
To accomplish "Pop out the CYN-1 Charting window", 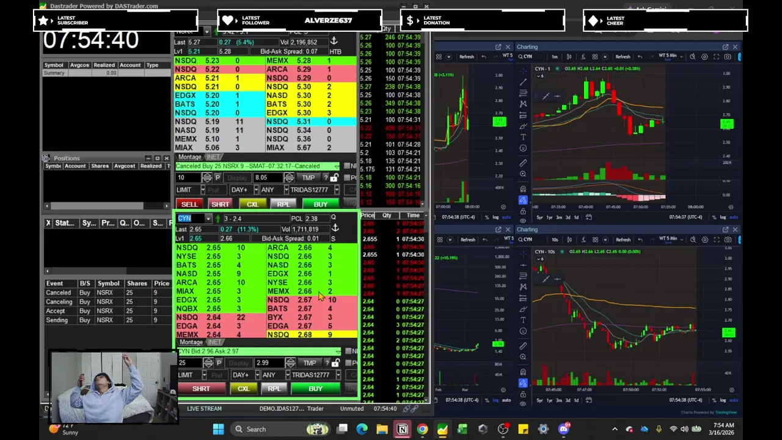I will (725, 47).
